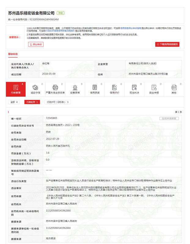The width and height of the screenshot is (190, 244).
Task: Select penalty date 2022-07-29
Action: coord(53,139)
